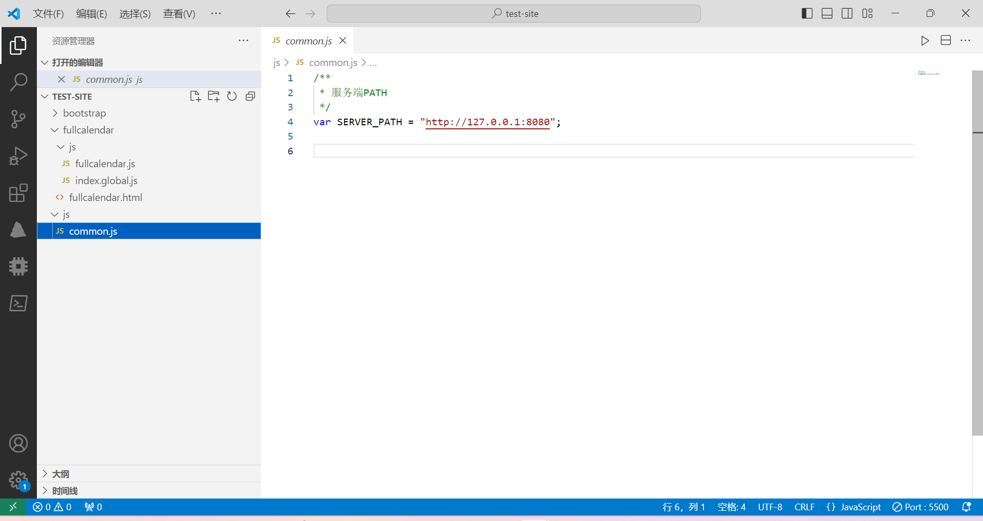Viewport: 983px width, 521px height.
Task: Toggle the primary side bar
Action: point(807,14)
